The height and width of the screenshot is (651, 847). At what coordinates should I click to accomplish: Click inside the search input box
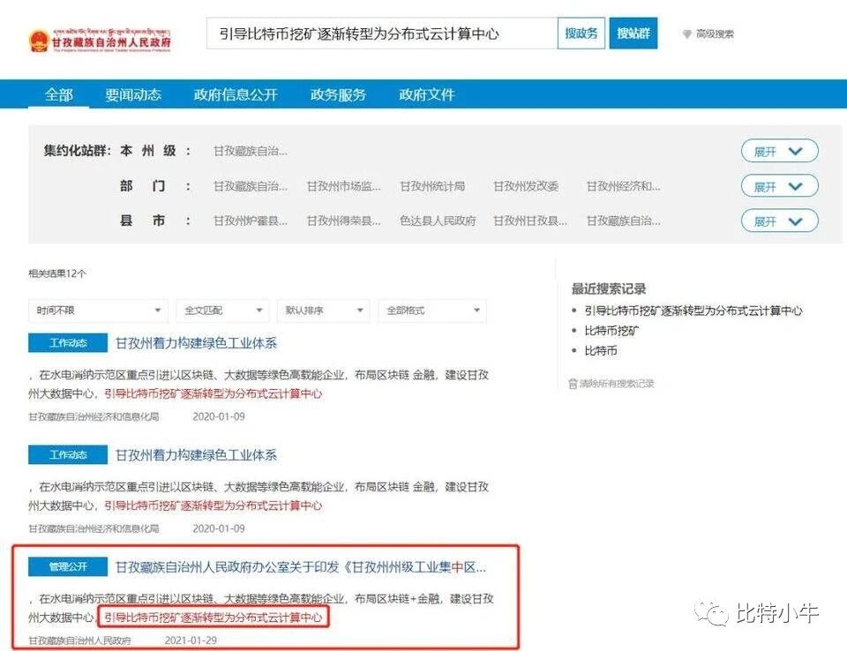tap(379, 34)
